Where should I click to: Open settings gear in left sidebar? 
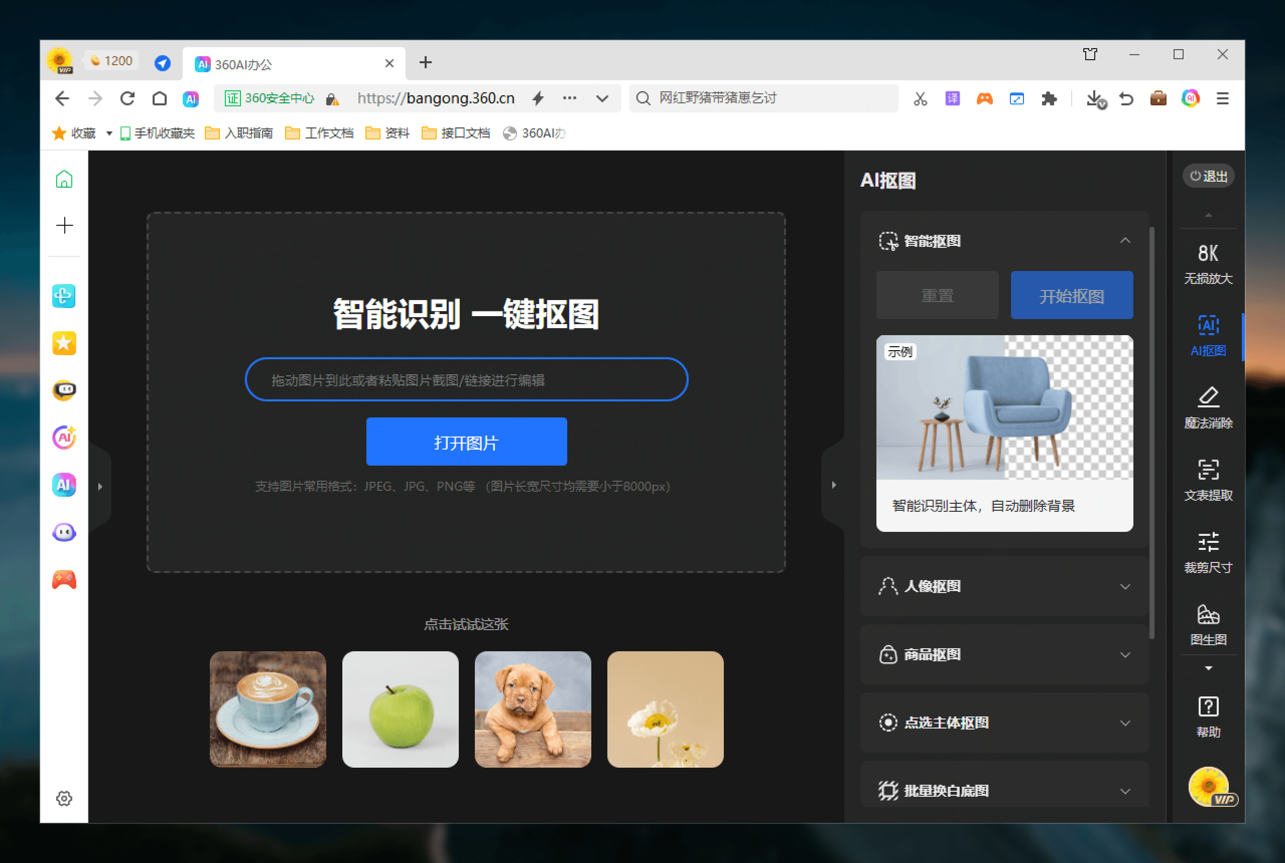(64, 798)
